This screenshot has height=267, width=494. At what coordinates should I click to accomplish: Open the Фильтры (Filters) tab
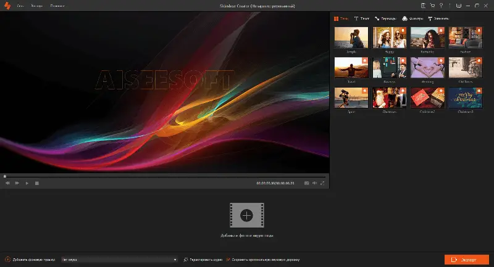pos(412,19)
